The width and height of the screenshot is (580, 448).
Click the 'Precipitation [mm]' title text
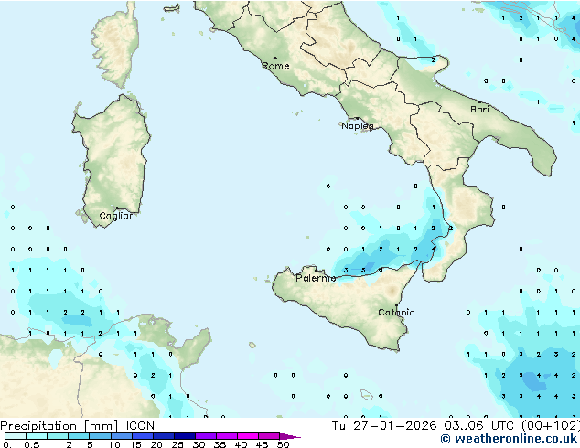[x=59, y=426]
